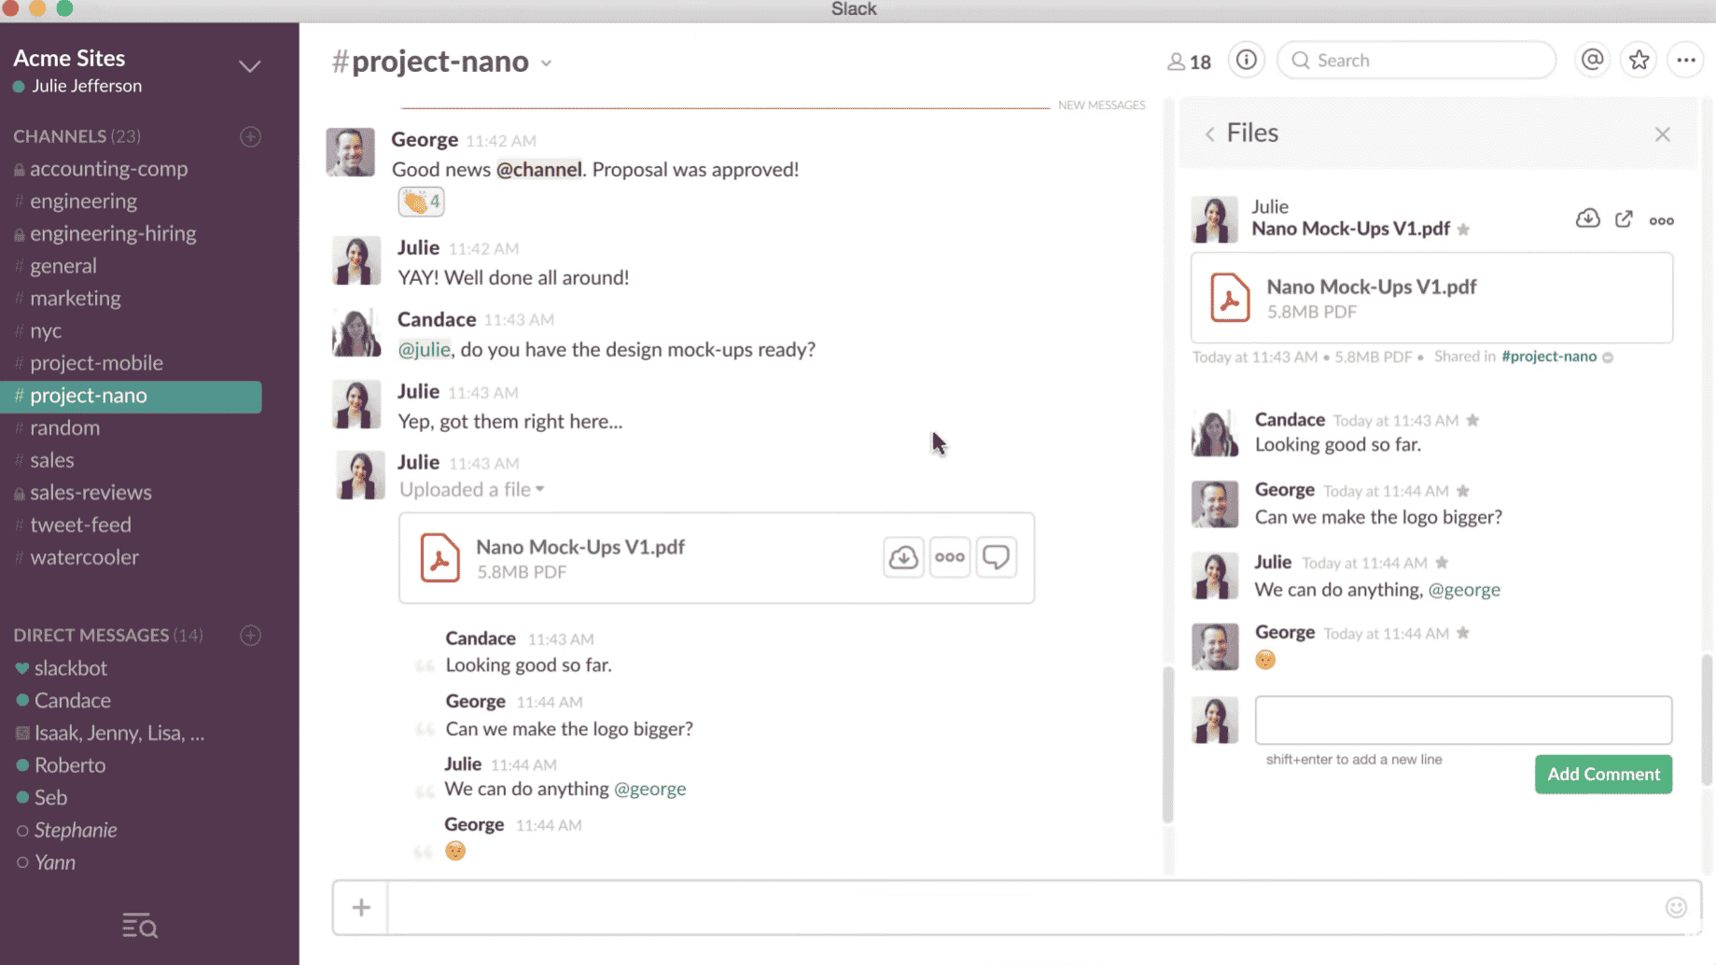Close the Files panel

(1662, 134)
